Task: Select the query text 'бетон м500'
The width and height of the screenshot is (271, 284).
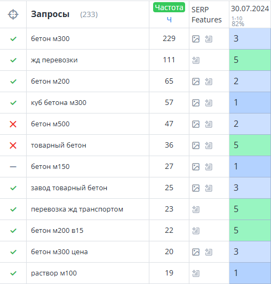Action: tap(50, 124)
